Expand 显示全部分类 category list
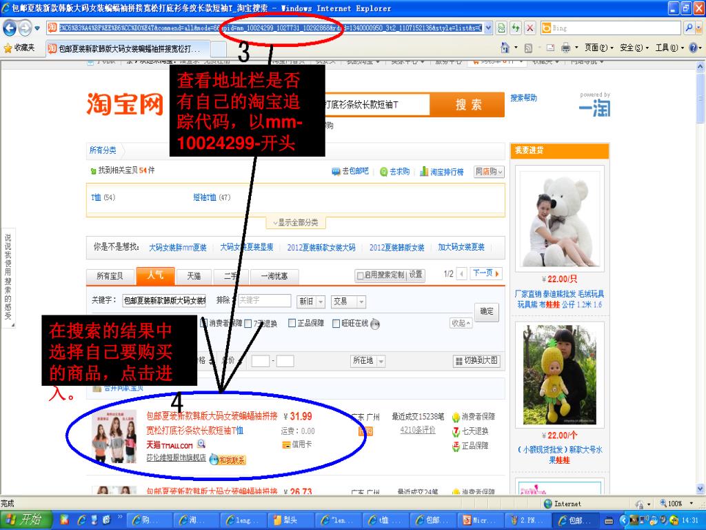Screen dimensions: 706x530 (296, 223)
